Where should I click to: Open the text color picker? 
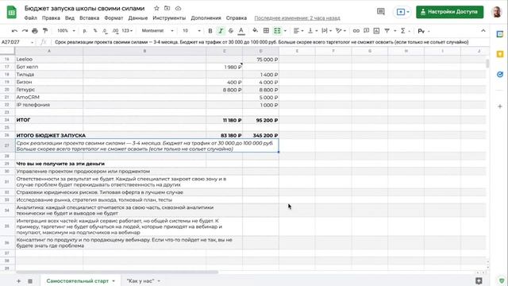click(241, 31)
